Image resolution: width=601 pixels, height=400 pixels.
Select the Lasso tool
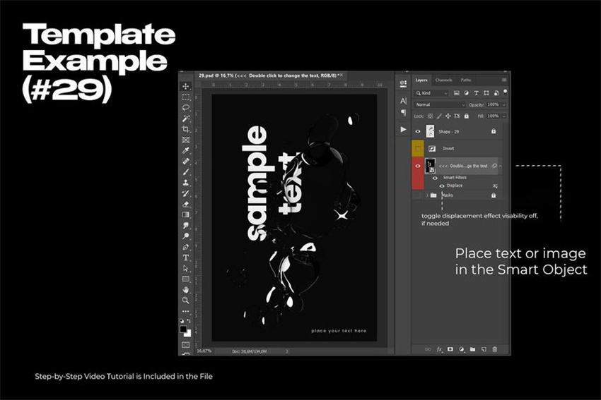coord(186,108)
